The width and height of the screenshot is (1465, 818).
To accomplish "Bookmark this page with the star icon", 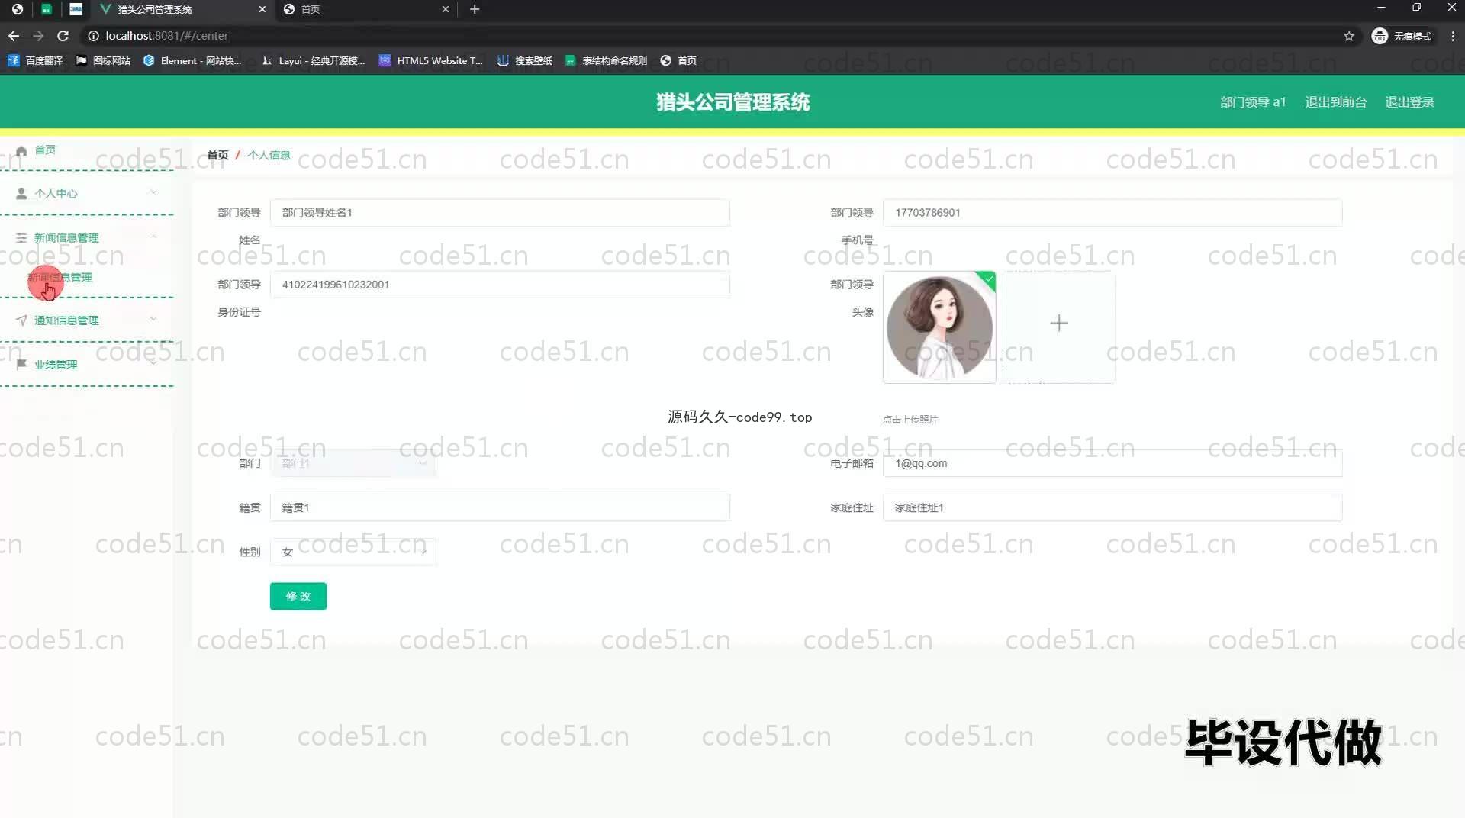I will click(1349, 36).
